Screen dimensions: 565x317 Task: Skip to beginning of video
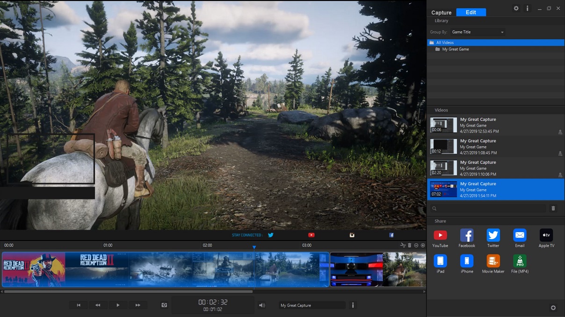pos(79,305)
